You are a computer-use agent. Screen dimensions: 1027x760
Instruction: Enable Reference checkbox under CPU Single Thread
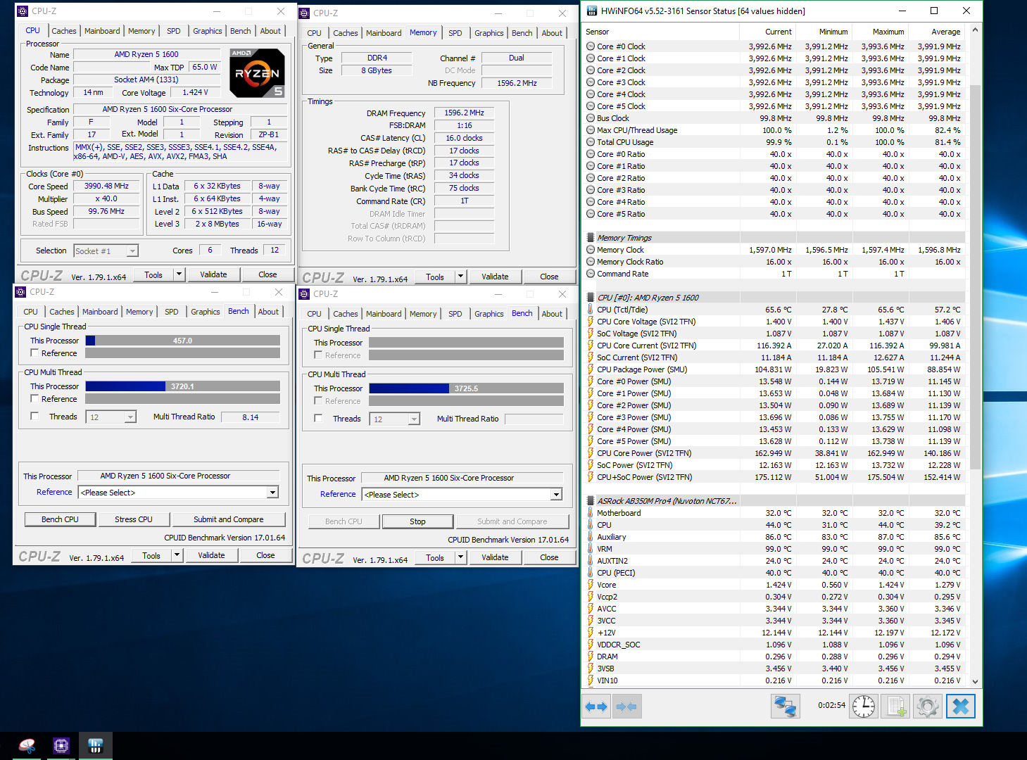pos(34,353)
